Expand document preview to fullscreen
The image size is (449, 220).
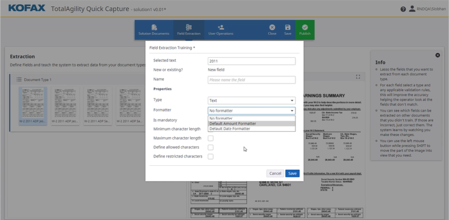358,77
